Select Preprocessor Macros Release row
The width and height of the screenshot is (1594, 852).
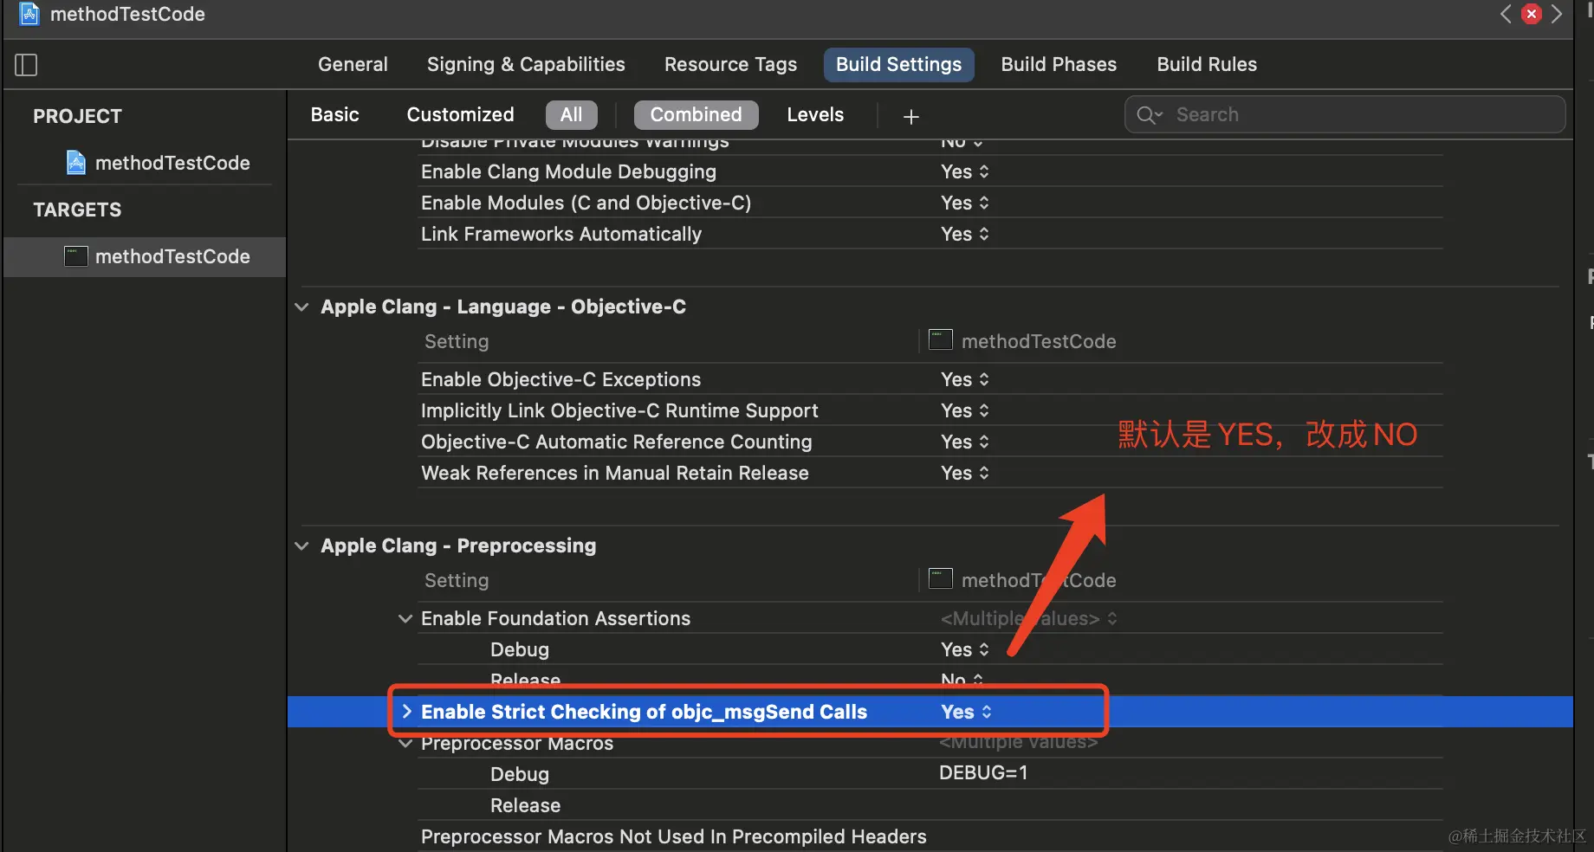coord(525,806)
